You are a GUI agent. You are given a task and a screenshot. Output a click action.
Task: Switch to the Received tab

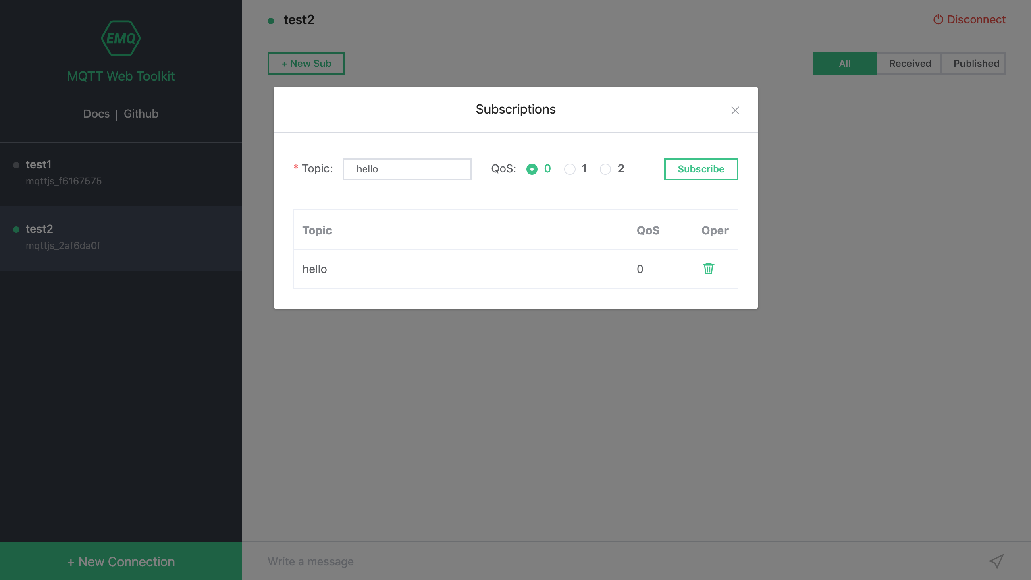(x=909, y=63)
